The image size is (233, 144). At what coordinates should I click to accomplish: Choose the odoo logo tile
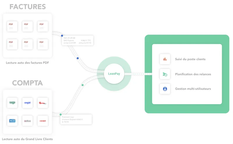(x=27, y=121)
